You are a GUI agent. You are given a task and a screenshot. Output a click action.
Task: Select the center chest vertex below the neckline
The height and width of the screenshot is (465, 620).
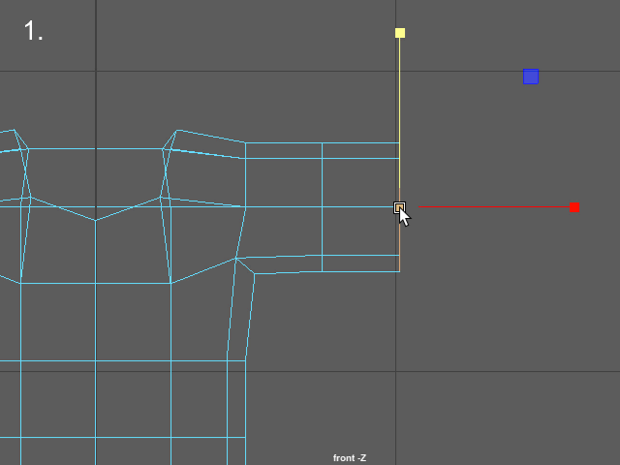coord(95,220)
